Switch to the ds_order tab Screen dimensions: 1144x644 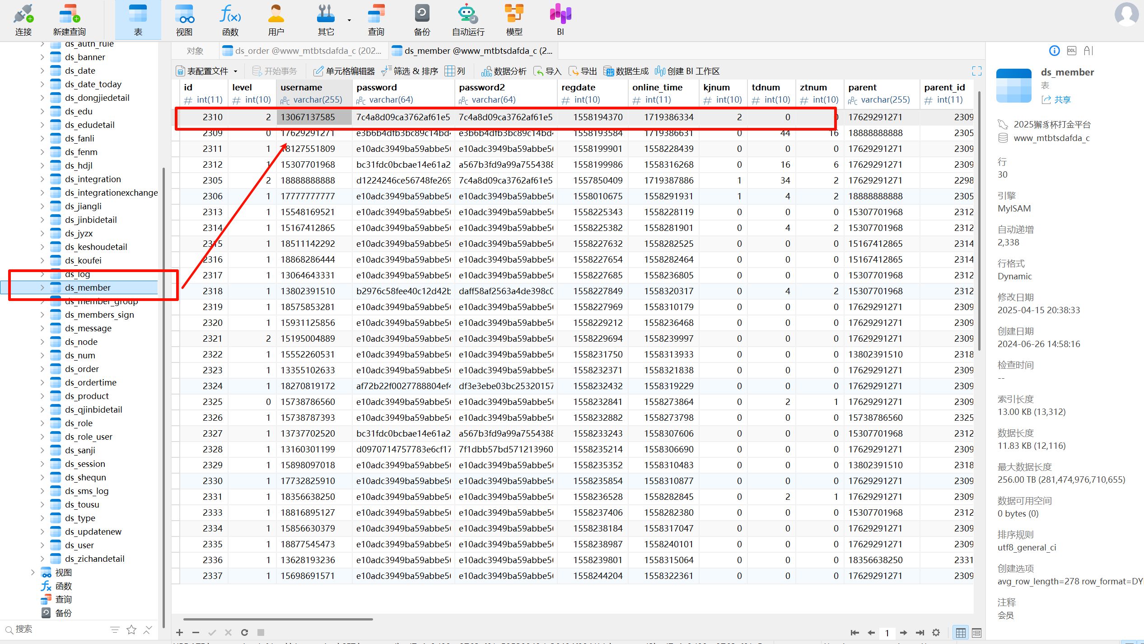pyautogui.click(x=303, y=51)
